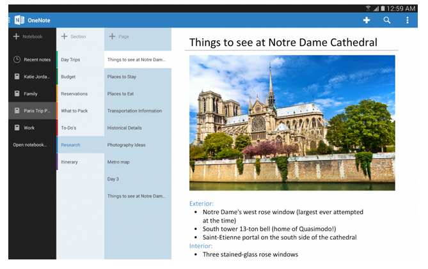
Task: Switch to the Budget section
Action: pyautogui.click(x=68, y=77)
